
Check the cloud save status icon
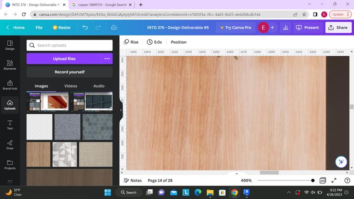click(x=114, y=28)
